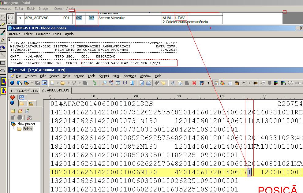Click the Find and Replace A-Z icon
This screenshot has width=303, height=193.
(111, 83)
